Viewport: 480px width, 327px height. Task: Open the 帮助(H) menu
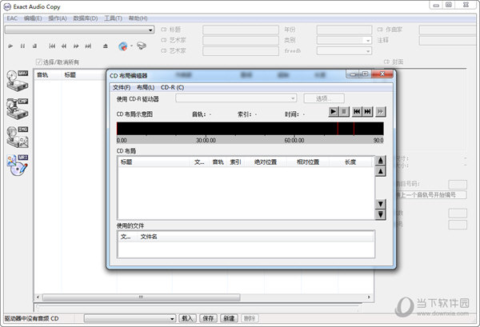138,18
